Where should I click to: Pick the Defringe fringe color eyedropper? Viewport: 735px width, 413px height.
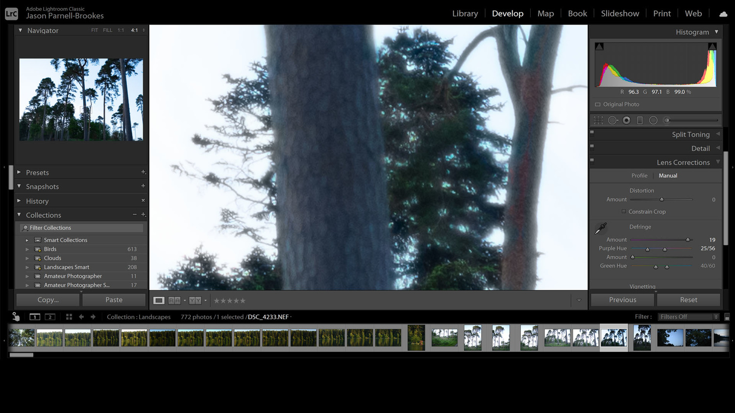[600, 229]
